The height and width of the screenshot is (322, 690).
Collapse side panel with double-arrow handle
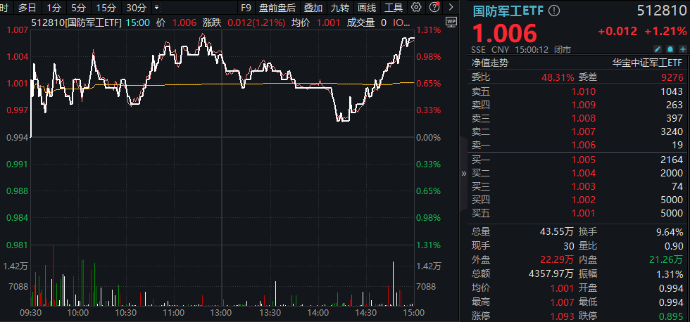(463, 173)
